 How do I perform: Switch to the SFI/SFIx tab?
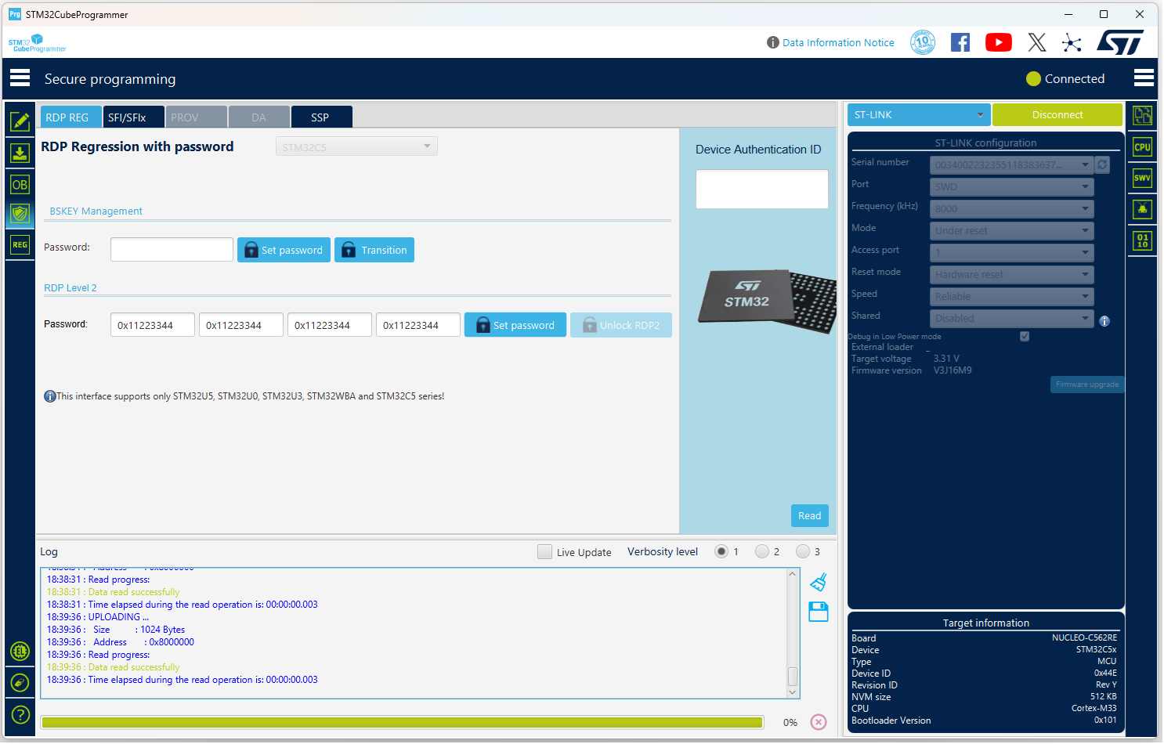point(134,117)
